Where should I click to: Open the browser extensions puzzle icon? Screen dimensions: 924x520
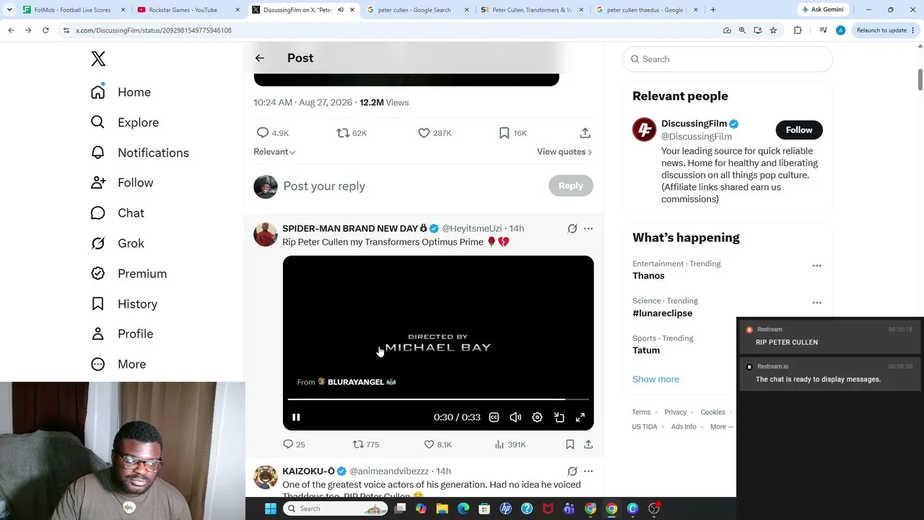(x=798, y=30)
